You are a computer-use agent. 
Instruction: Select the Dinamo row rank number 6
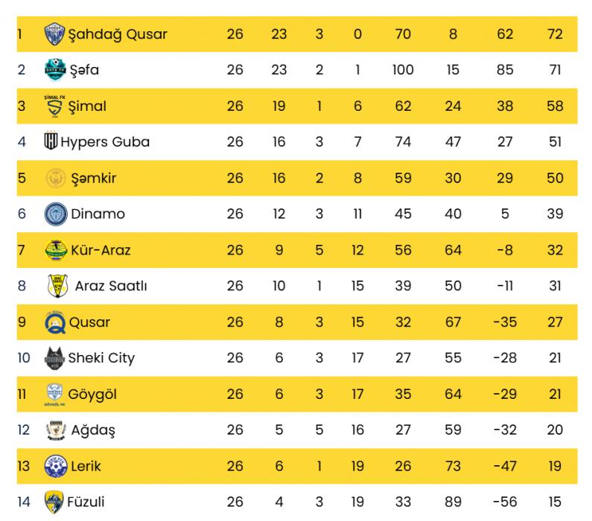coord(22,214)
